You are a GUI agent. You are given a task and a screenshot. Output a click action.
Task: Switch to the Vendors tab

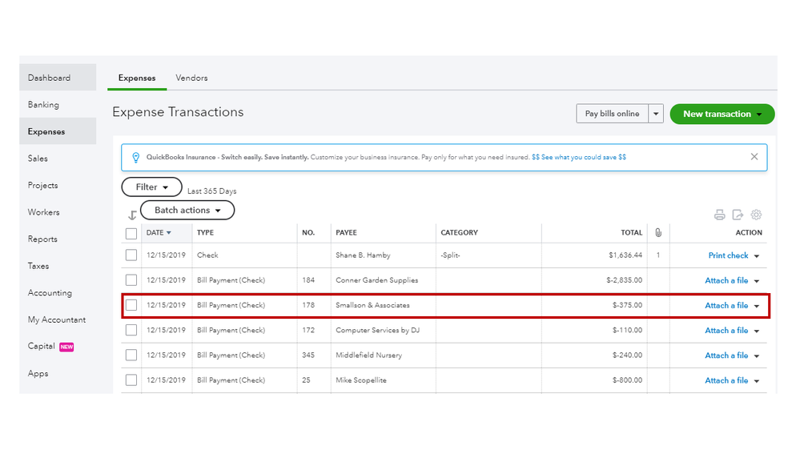click(x=191, y=78)
